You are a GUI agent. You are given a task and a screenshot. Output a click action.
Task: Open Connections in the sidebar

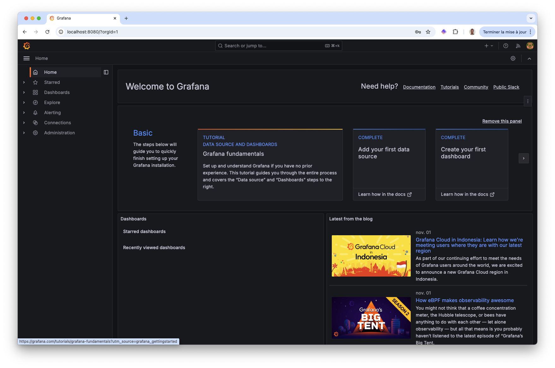[57, 123]
